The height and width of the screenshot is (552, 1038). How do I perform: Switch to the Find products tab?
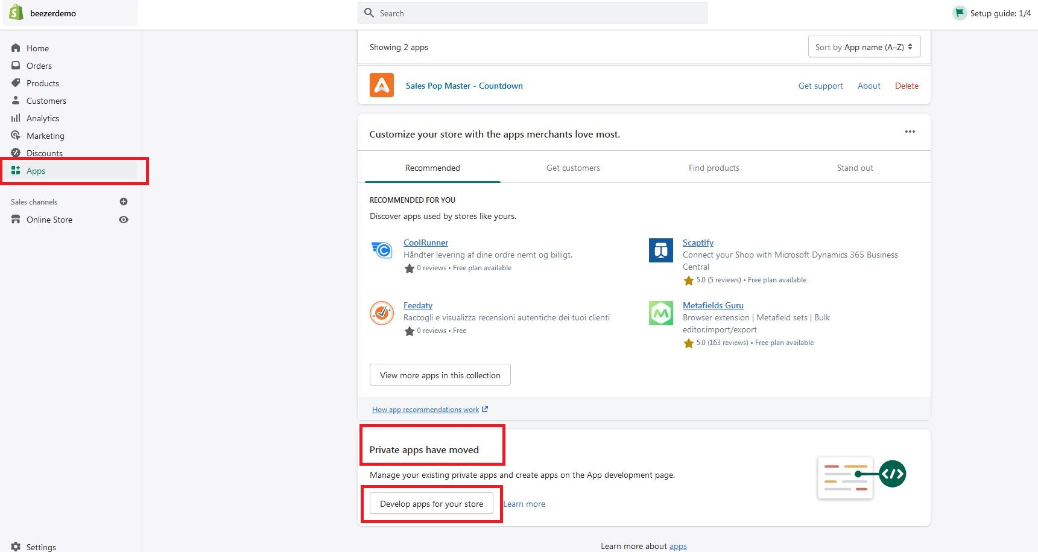pyautogui.click(x=714, y=168)
